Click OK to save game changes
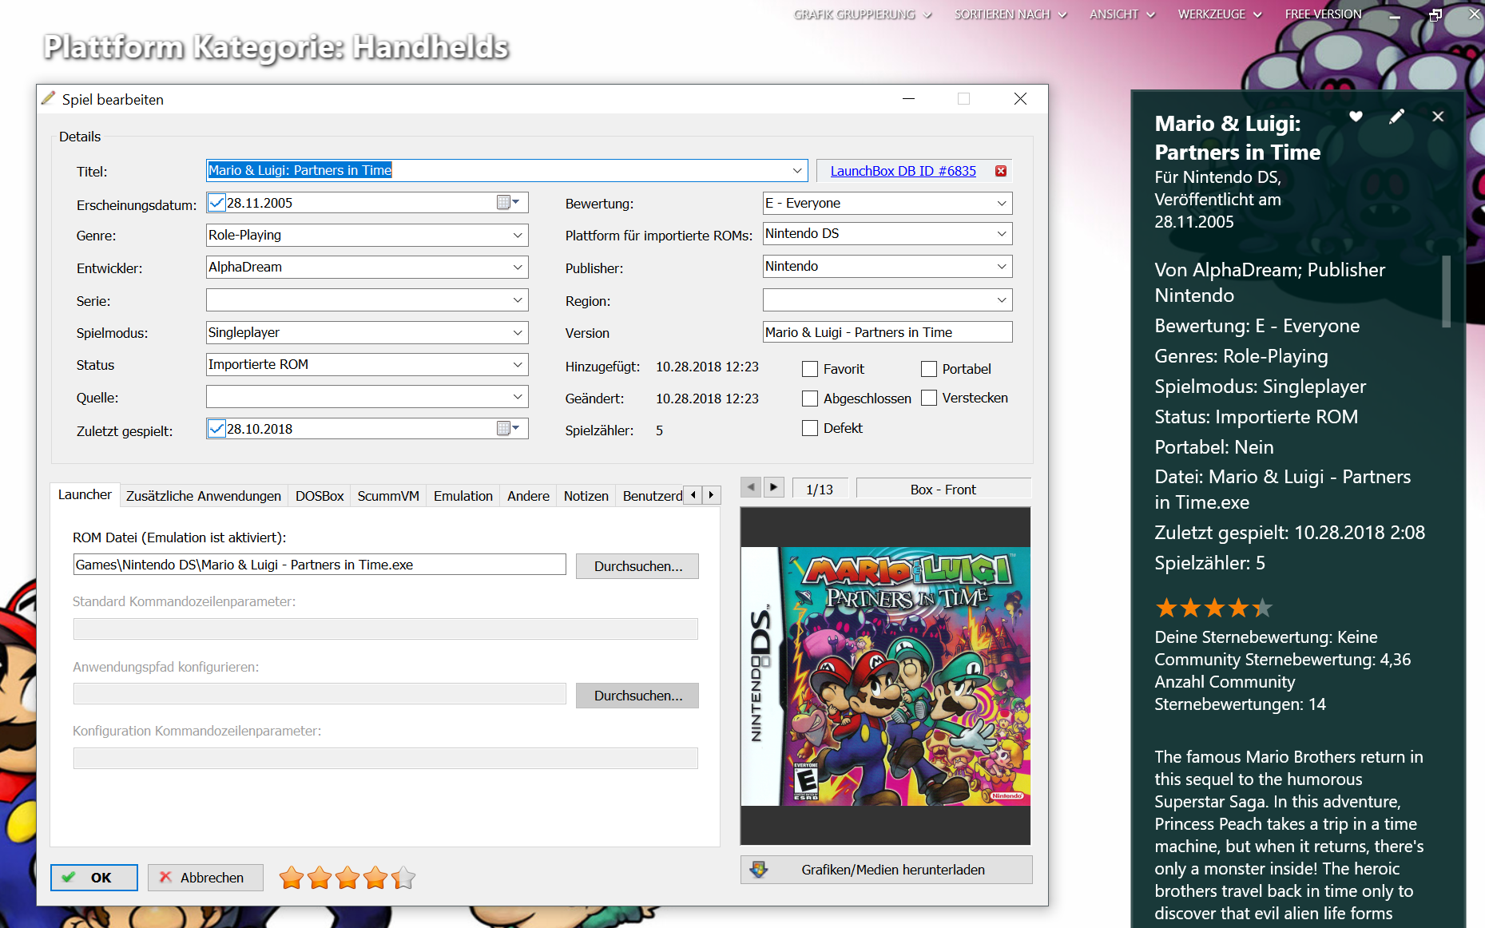The image size is (1485, 928). click(x=94, y=877)
